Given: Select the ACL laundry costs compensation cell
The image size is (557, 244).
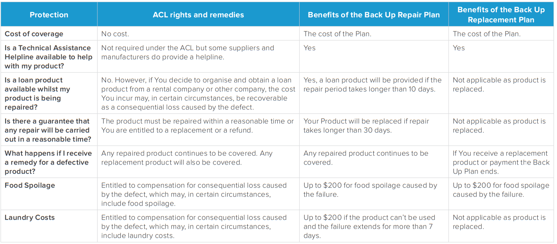Looking at the screenshot, I should click(x=194, y=226).
